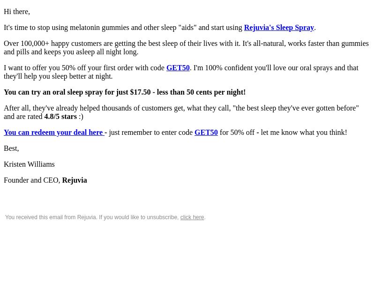Image resolution: width=375 pixels, height=281 pixels.
Task: Click the bold "Rejuvia" after Founder and CEO
Action: tap(75, 180)
